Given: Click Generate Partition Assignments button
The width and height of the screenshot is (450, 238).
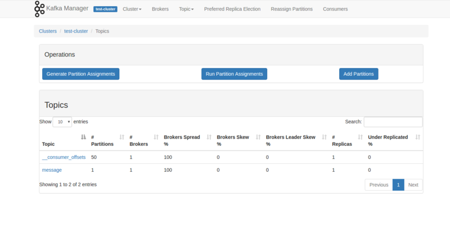Looking at the screenshot, I should pos(80,74).
